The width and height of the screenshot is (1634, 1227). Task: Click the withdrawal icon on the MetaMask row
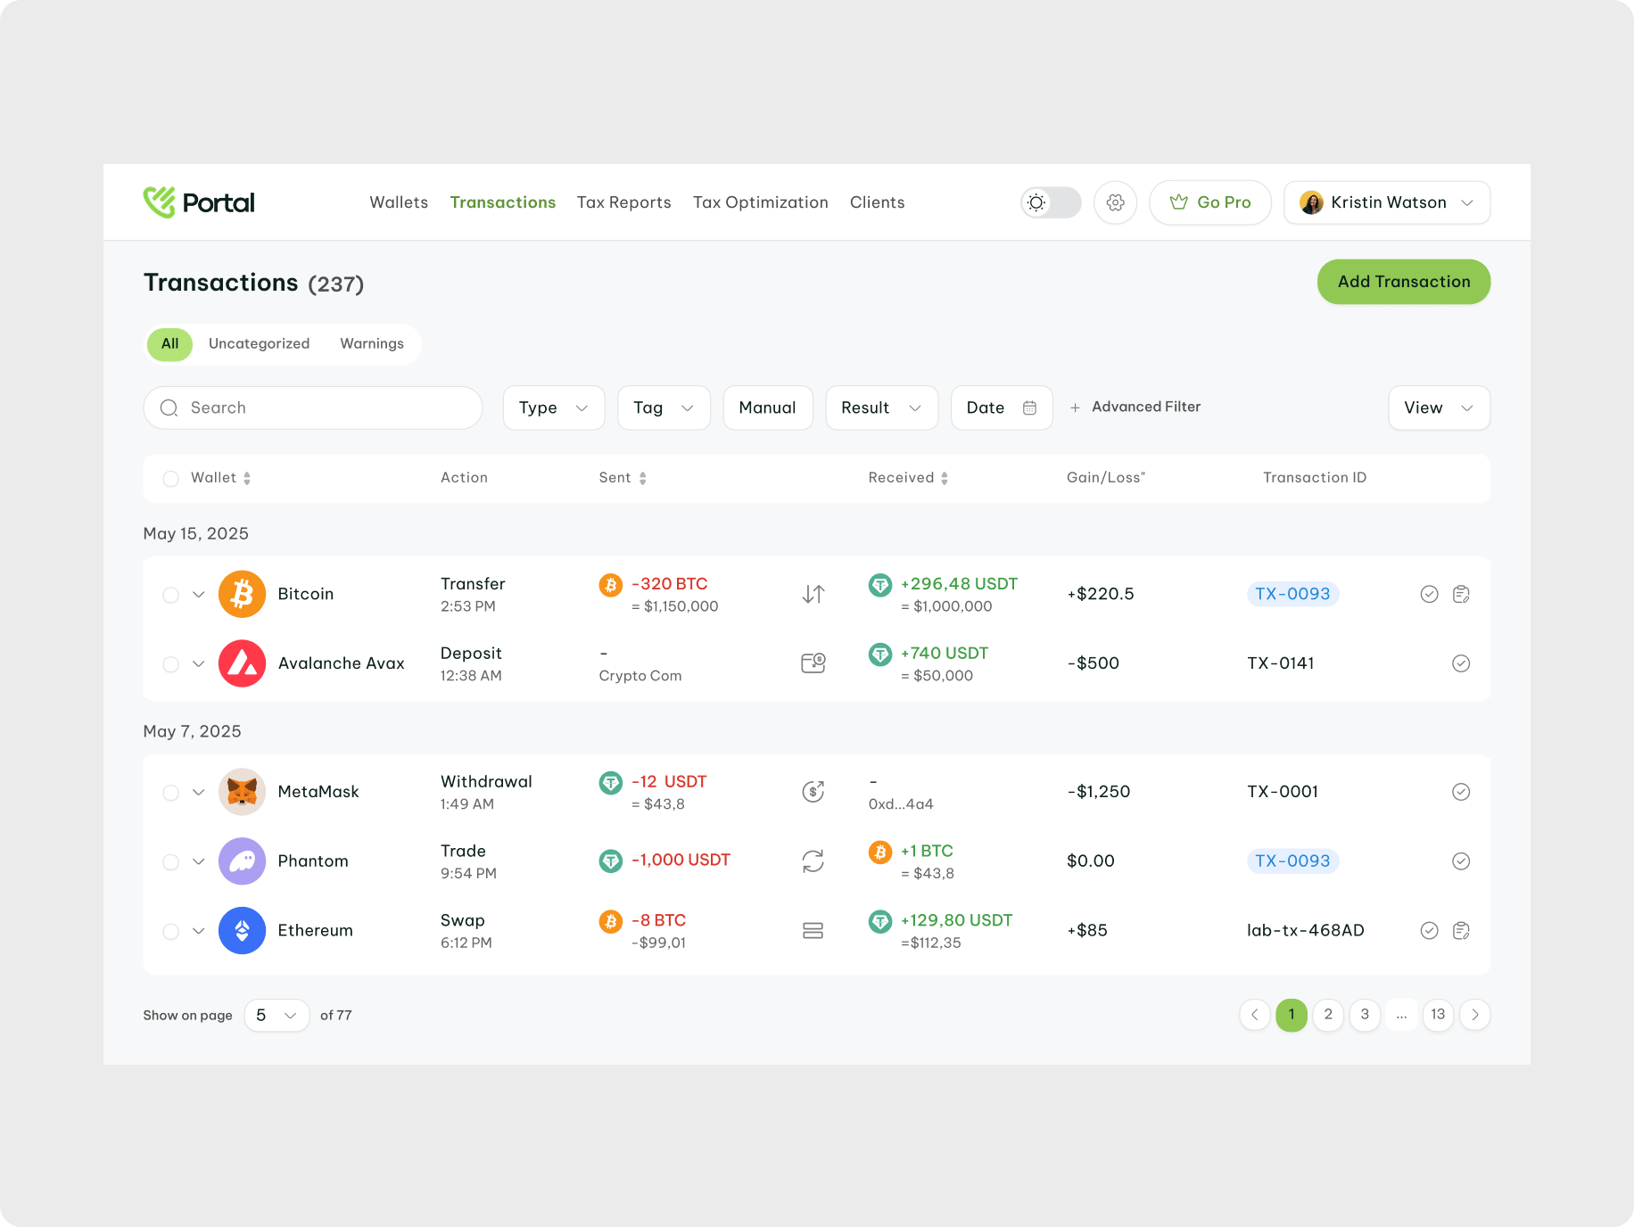(x=813, y=791)
